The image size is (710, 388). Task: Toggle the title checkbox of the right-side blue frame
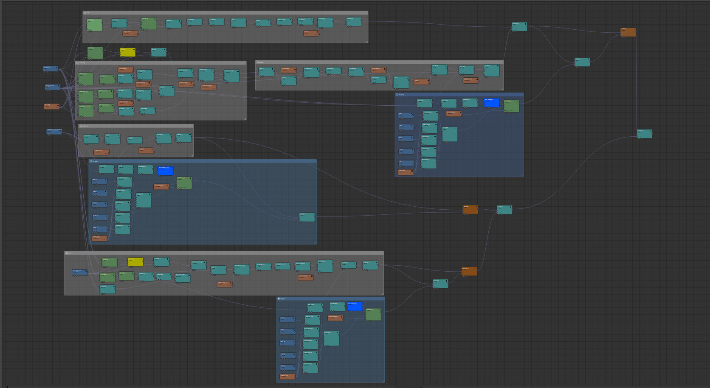(397, 95)
